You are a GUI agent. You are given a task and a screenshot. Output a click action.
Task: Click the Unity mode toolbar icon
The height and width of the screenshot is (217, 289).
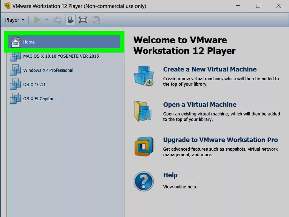click(96, 20)
